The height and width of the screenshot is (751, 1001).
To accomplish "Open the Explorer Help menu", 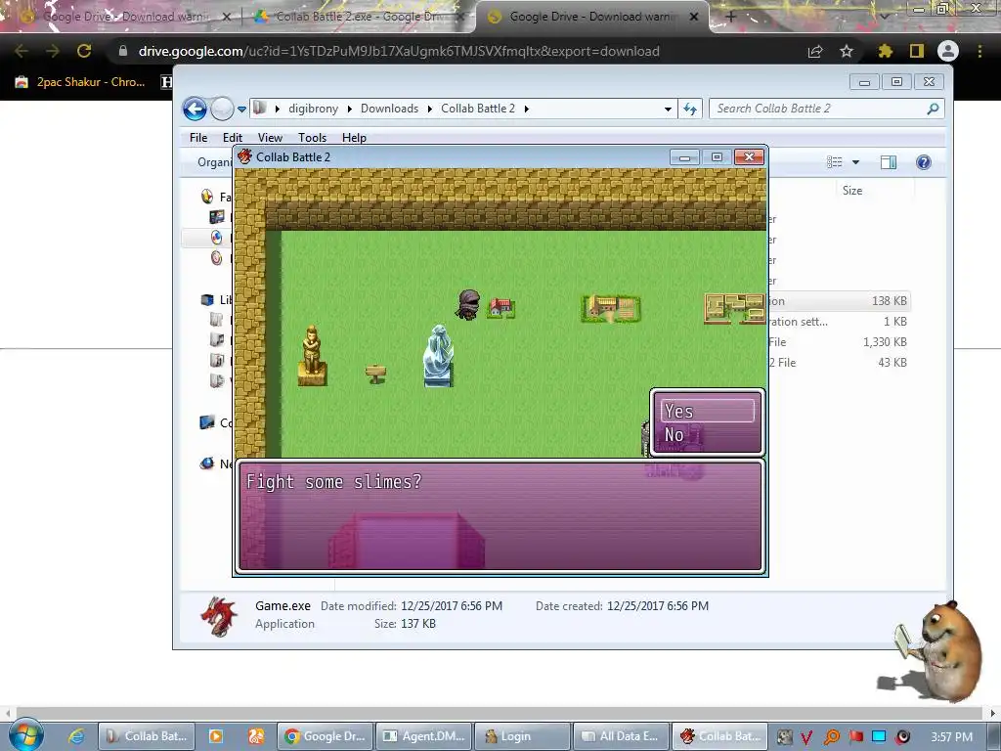I will (x=354, y=137).
